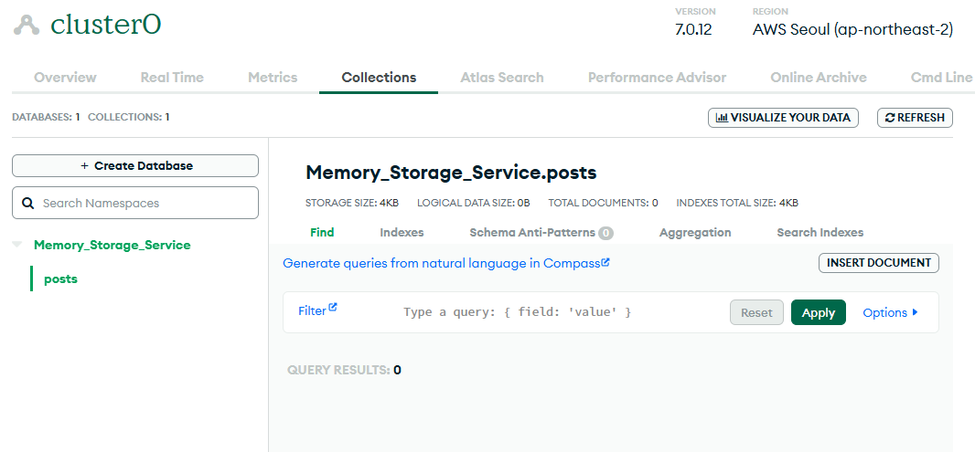
Task: Select the Find sub-tab
Action: point(322,232)
